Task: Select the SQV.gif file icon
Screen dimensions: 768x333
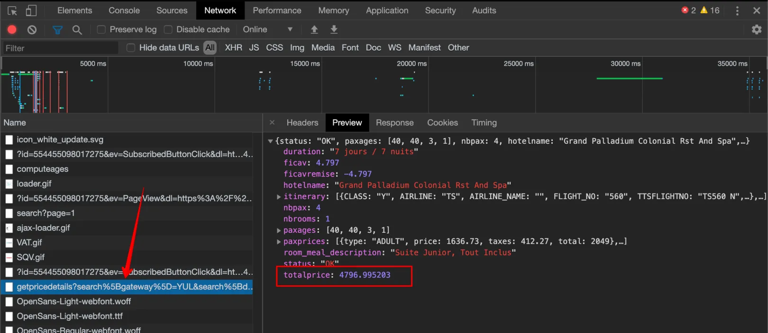Action: 9,257
